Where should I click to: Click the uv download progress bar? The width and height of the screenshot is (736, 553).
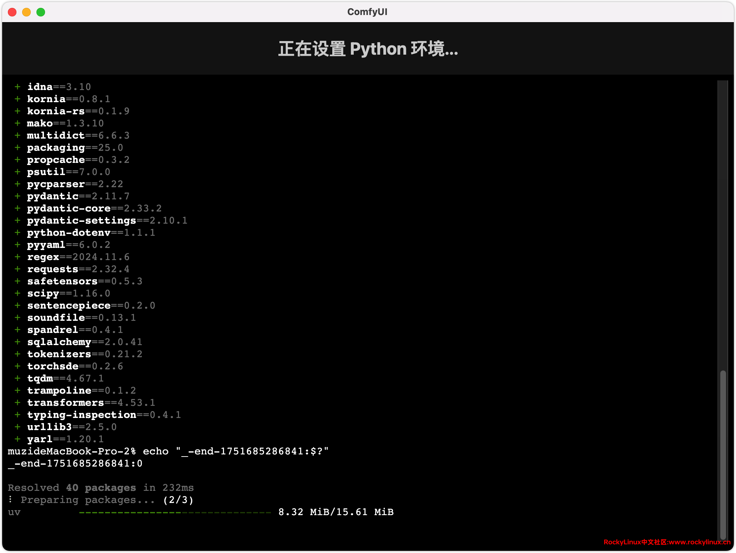175,513
